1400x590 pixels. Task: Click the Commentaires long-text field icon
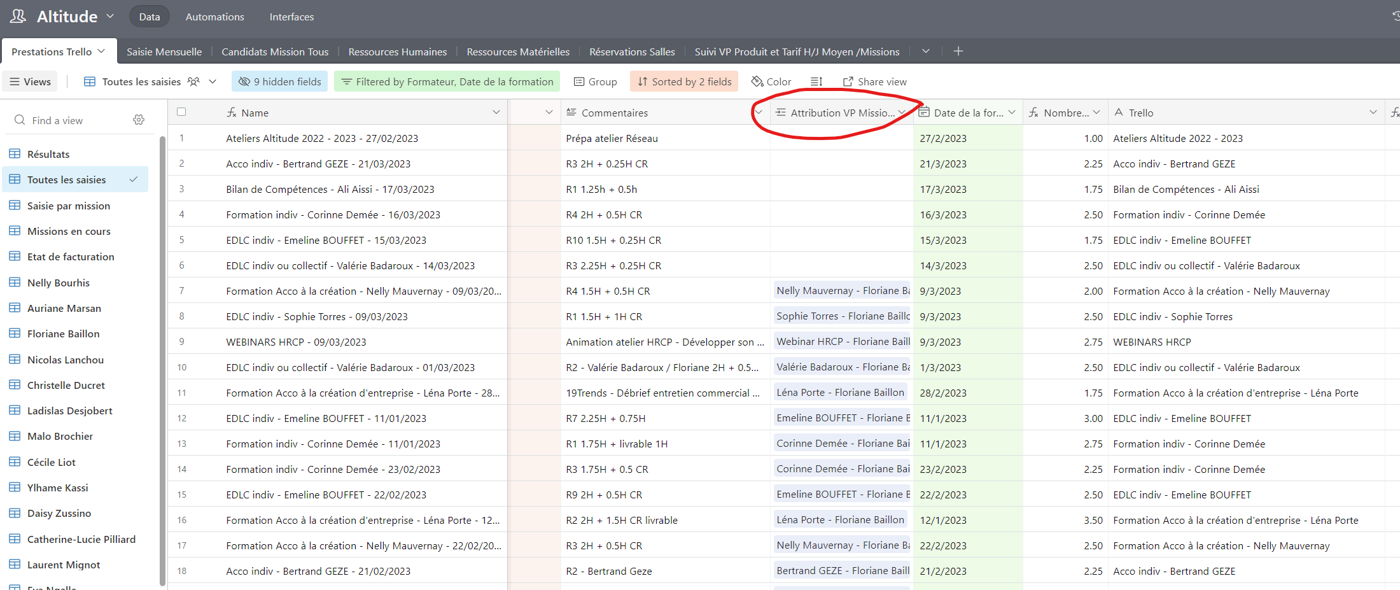pos(571,112)
